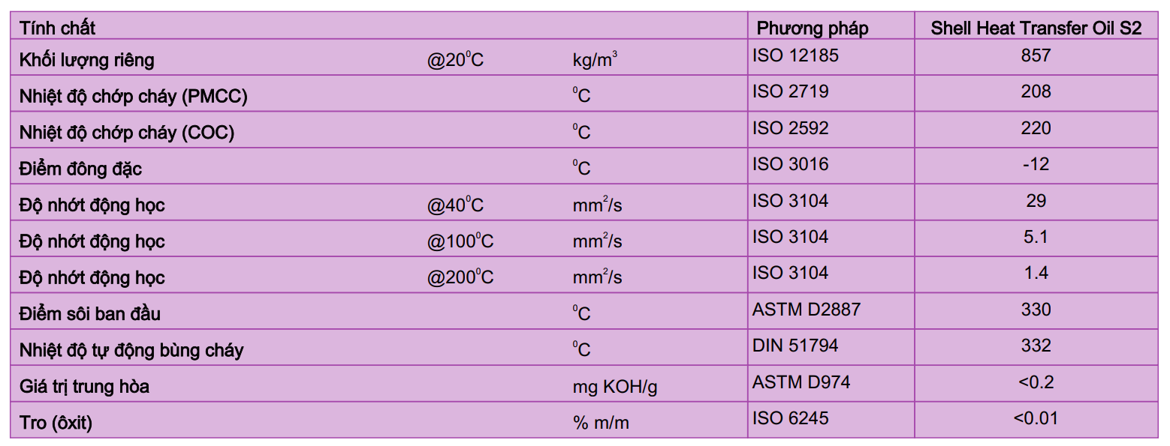This screenshot has width=1170, height=446.
Task: Click the 'Tính chất' header cell
Action: 379,26
